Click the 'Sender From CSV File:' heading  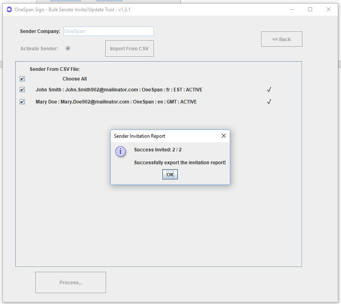pyautogui.click(x=55, y=69)
